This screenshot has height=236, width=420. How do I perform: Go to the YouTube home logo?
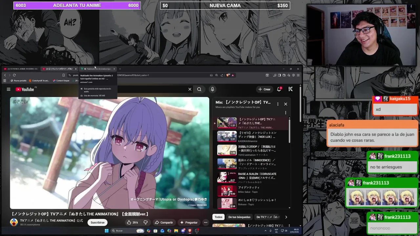(25, 89)
